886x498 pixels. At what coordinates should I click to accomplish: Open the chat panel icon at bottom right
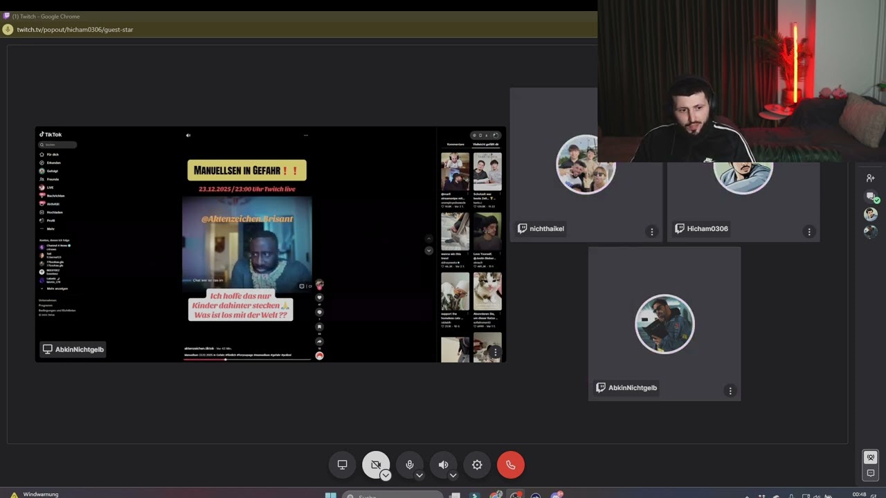click(871, 473)
